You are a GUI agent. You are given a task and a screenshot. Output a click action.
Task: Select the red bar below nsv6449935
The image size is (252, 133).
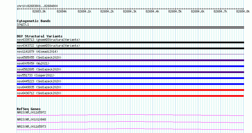pyautogui.click(x=130, y=90)
